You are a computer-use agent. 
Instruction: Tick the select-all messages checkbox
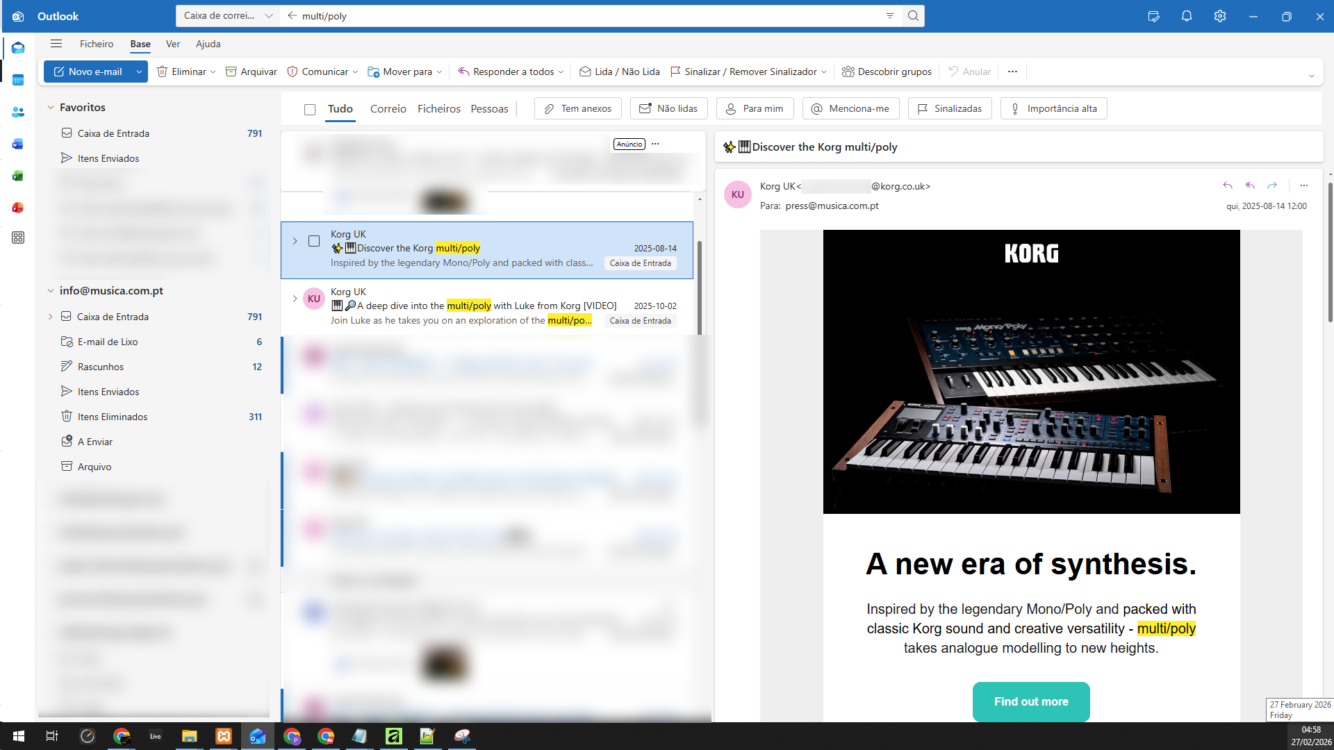[x=310, y=109]
